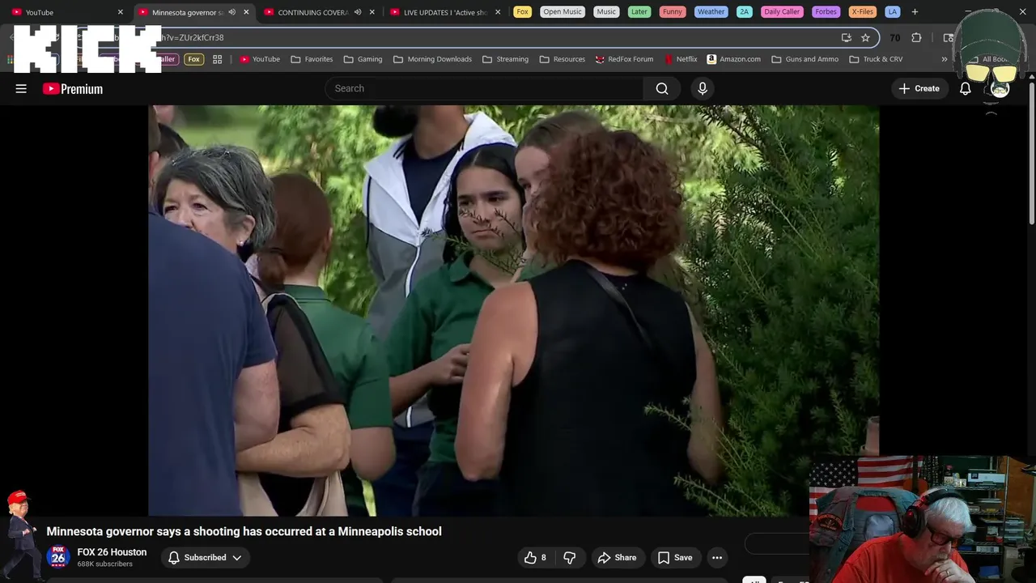Open the Funny tab group

[672, 12]
